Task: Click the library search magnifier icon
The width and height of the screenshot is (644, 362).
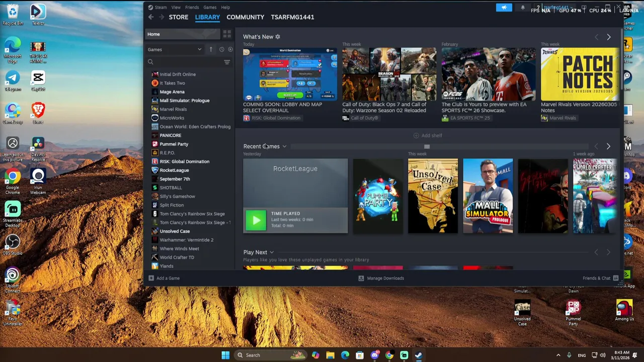Action: tap(150, 62)
